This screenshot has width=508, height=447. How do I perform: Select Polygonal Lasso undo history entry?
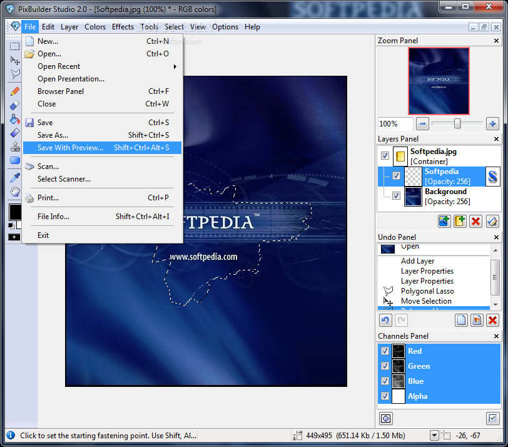434,291
